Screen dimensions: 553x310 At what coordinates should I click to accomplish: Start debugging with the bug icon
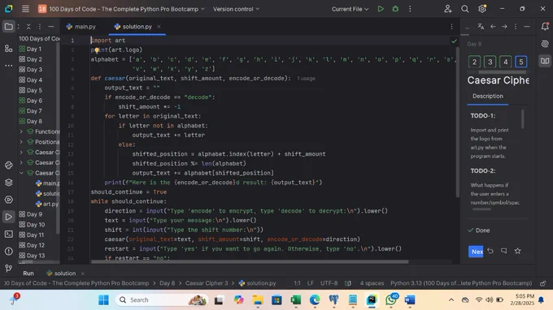click(395, 9)
